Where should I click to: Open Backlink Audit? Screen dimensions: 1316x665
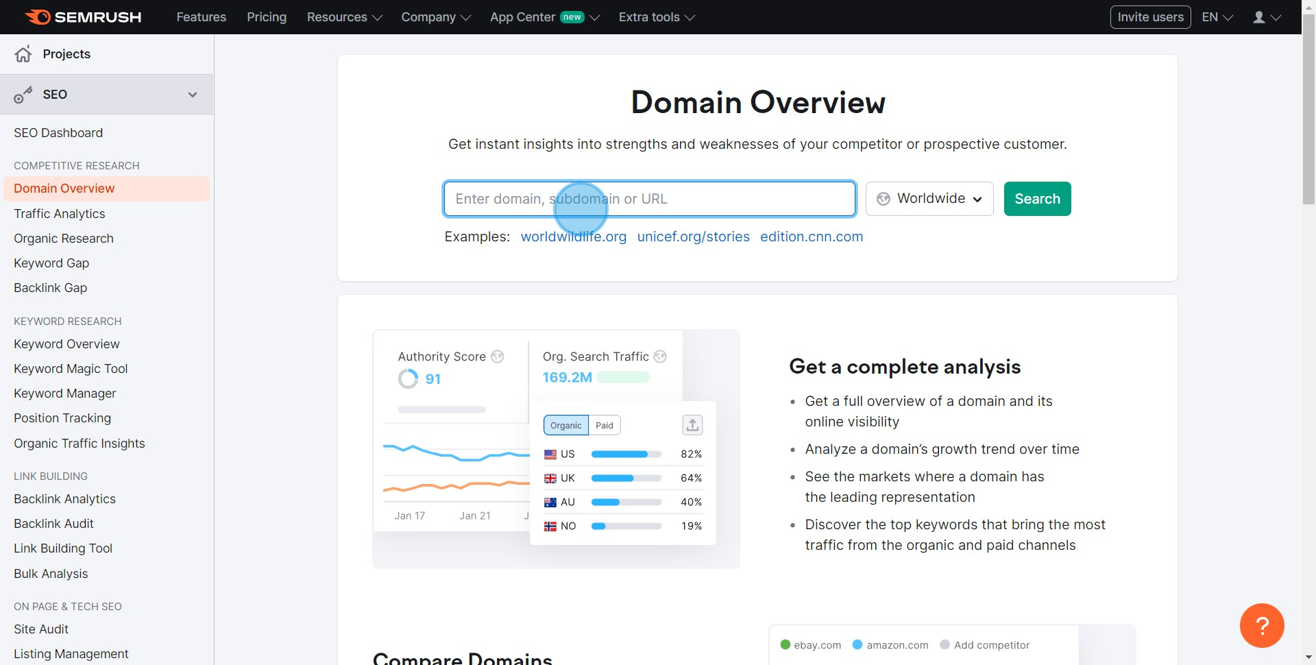[53, 524]
